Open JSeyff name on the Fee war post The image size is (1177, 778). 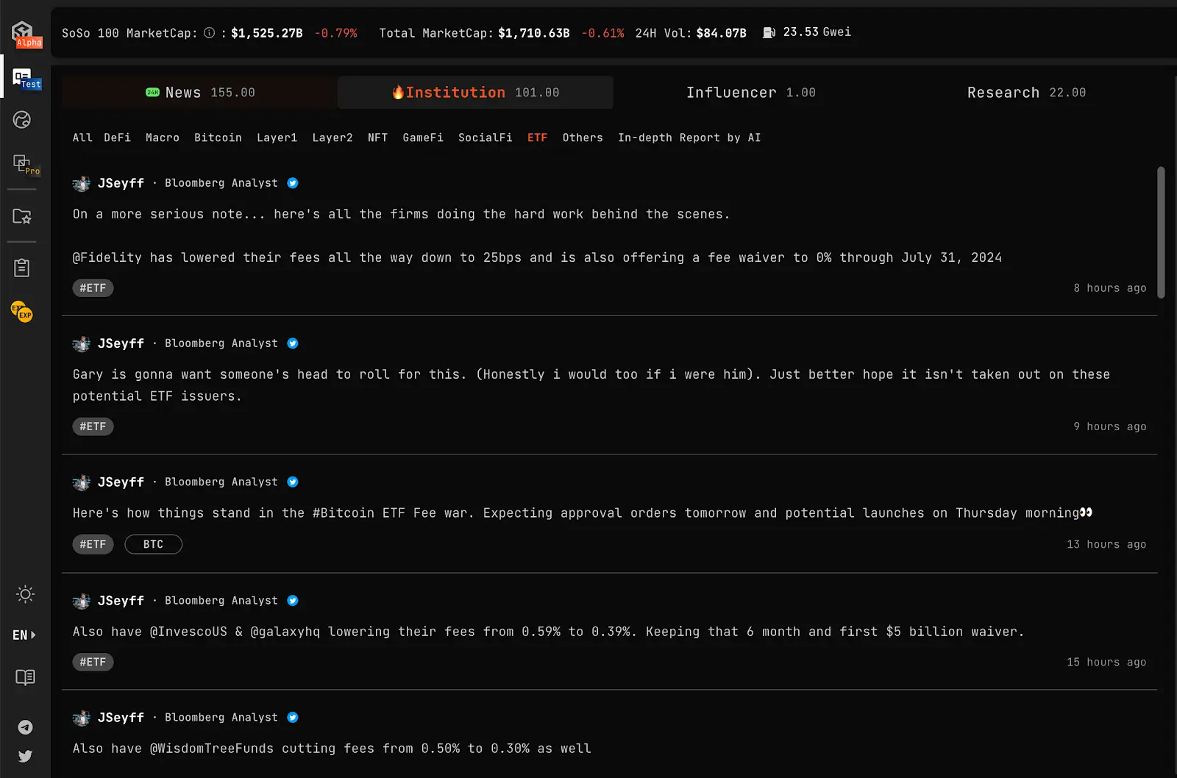point(121,482)
